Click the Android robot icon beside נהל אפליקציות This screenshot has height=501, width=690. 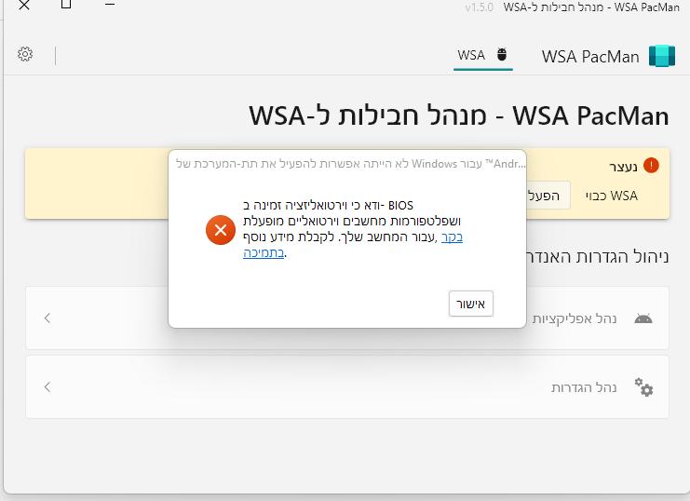[643, 318]
